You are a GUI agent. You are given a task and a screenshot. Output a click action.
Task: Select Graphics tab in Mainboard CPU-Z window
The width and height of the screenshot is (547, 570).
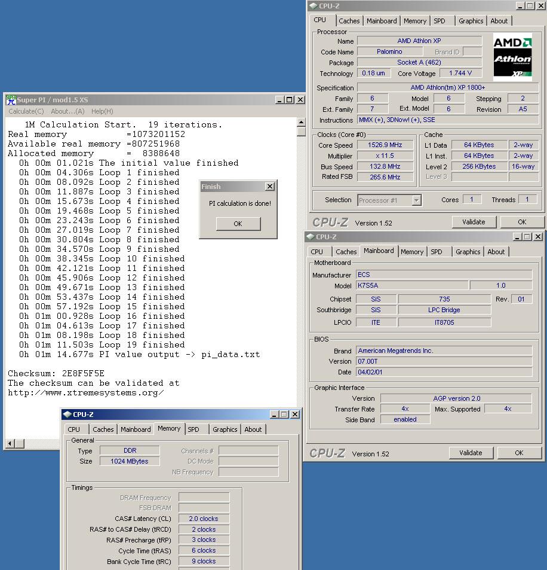coord(468,252)
